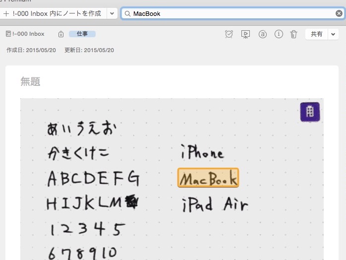The image size is (346, 260).
Task: Click the 無題 note title field
Action: click(x=30, y=81)
